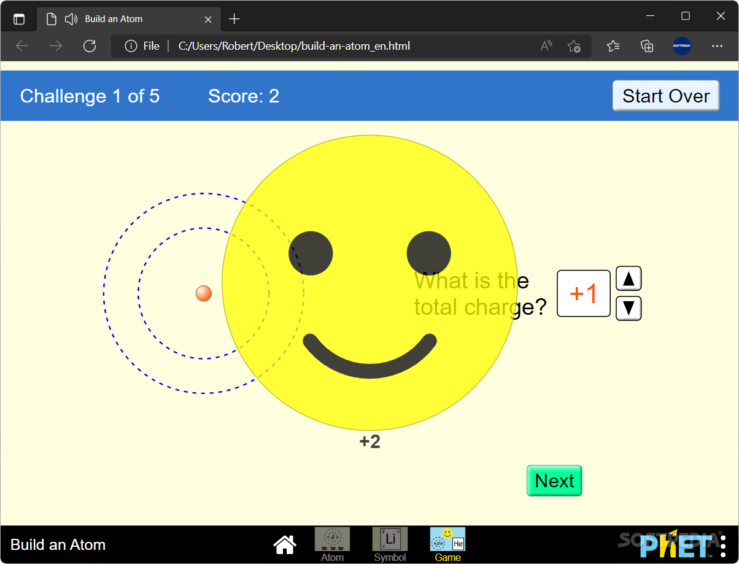Increase the total charge value
The height and width of the screenshot is (564, 739).
click(629, 279)
